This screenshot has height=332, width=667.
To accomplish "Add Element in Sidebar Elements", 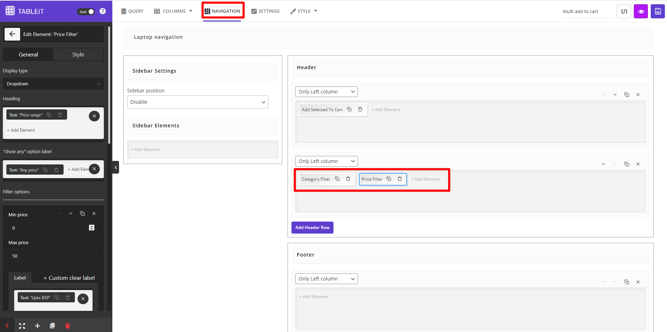I will coord(145,150).
